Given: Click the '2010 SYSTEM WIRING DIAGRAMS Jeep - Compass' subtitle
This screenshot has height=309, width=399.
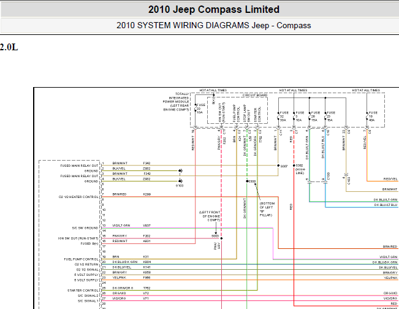Looking at the screenshot, I should (x=214, y=26).
